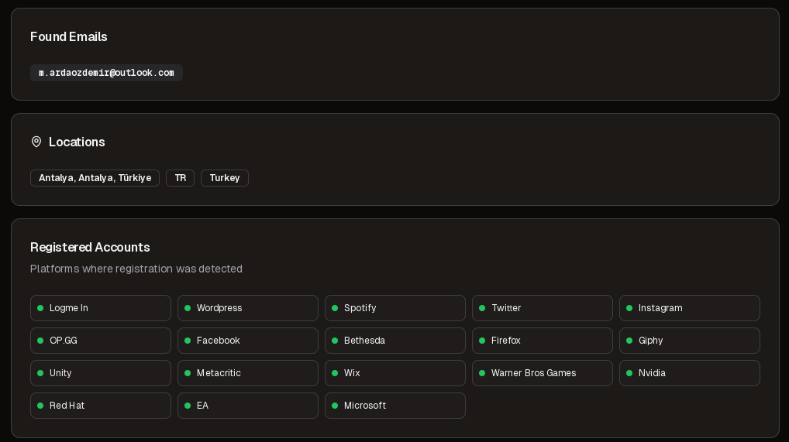Select the TR location tag

tap(180, 178)
